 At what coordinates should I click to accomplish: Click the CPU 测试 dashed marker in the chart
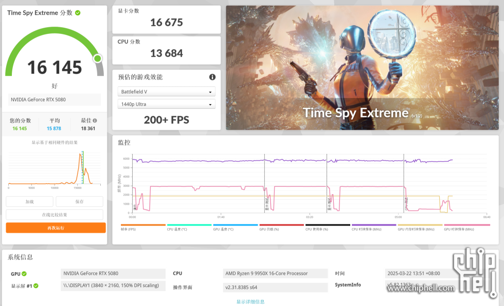pos(404,183)
